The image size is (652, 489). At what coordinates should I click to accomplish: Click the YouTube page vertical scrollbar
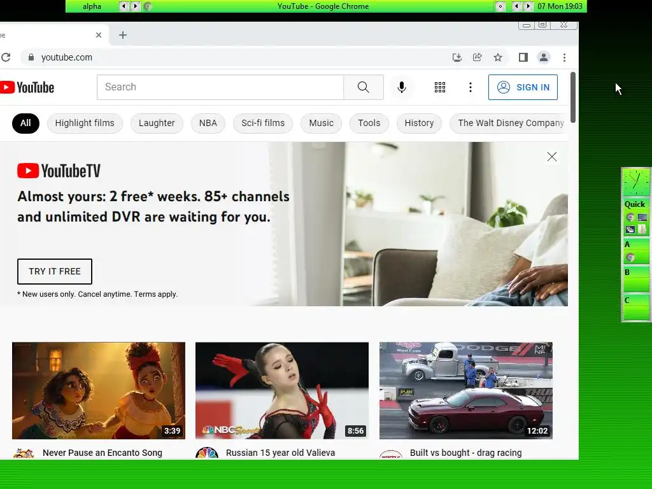[x=572, y=97]
